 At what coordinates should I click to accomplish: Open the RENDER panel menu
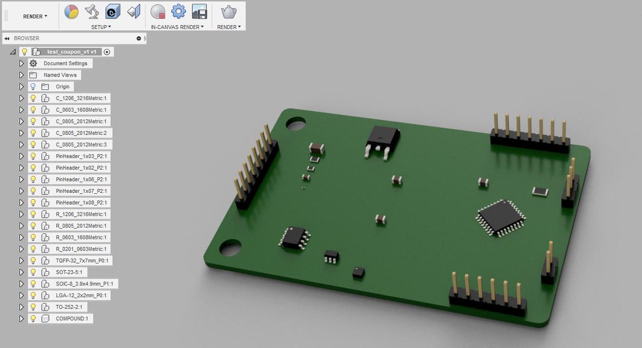pos(228,27)
